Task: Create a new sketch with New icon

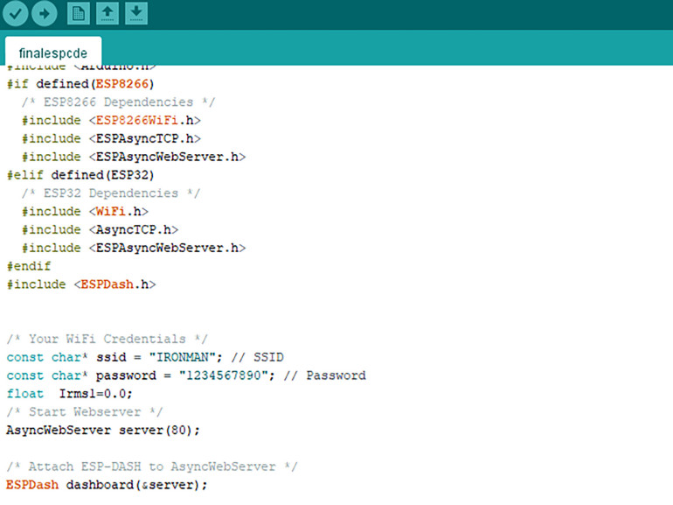Action: 79,13
